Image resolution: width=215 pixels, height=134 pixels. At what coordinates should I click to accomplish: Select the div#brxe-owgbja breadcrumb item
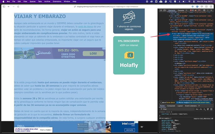[x=193, y=102]
